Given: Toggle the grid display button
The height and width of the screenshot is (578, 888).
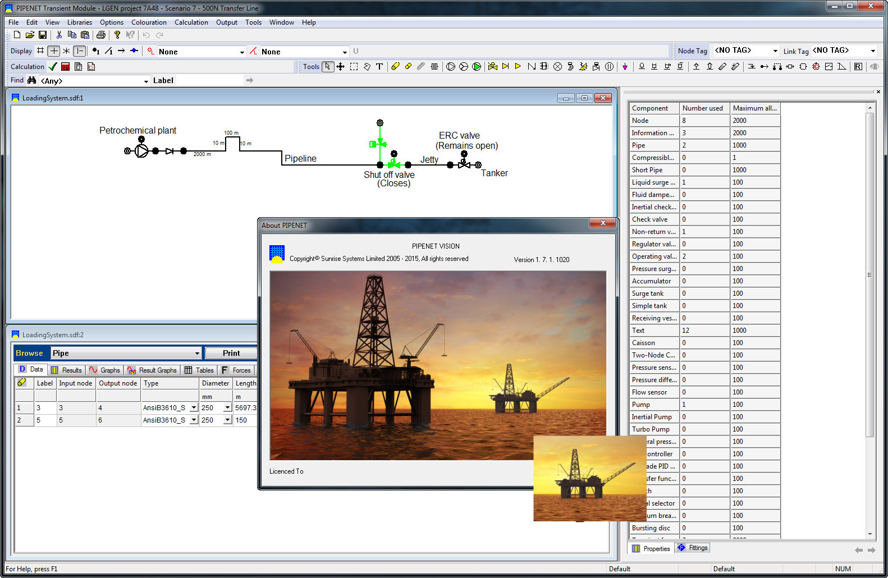Looking at the screenshot, I should point(40,51).
